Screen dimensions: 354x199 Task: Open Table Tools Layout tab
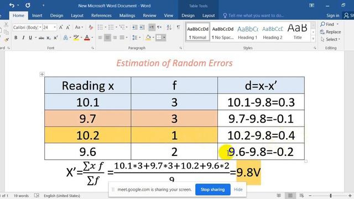coord(209,15)
